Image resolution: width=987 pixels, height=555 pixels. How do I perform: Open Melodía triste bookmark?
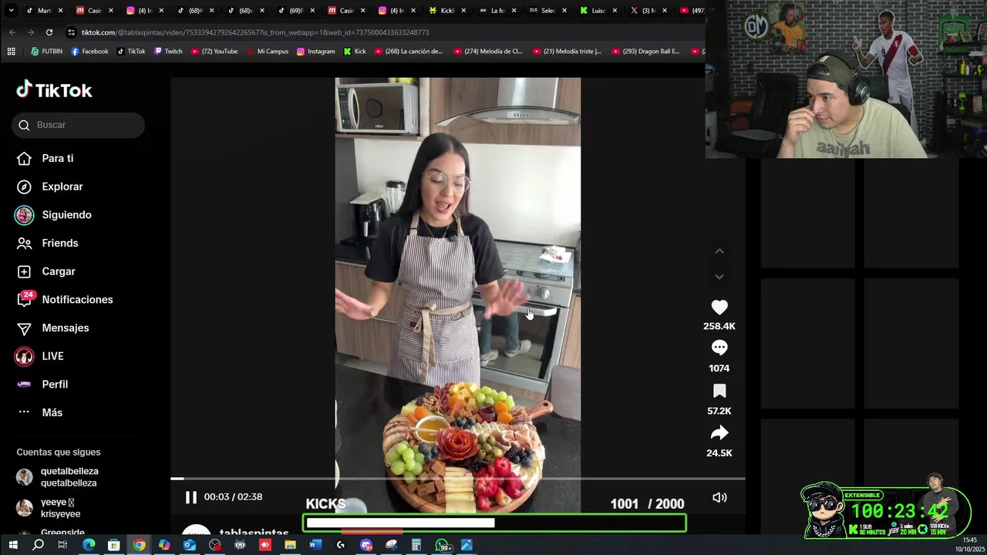click(567, 52)
